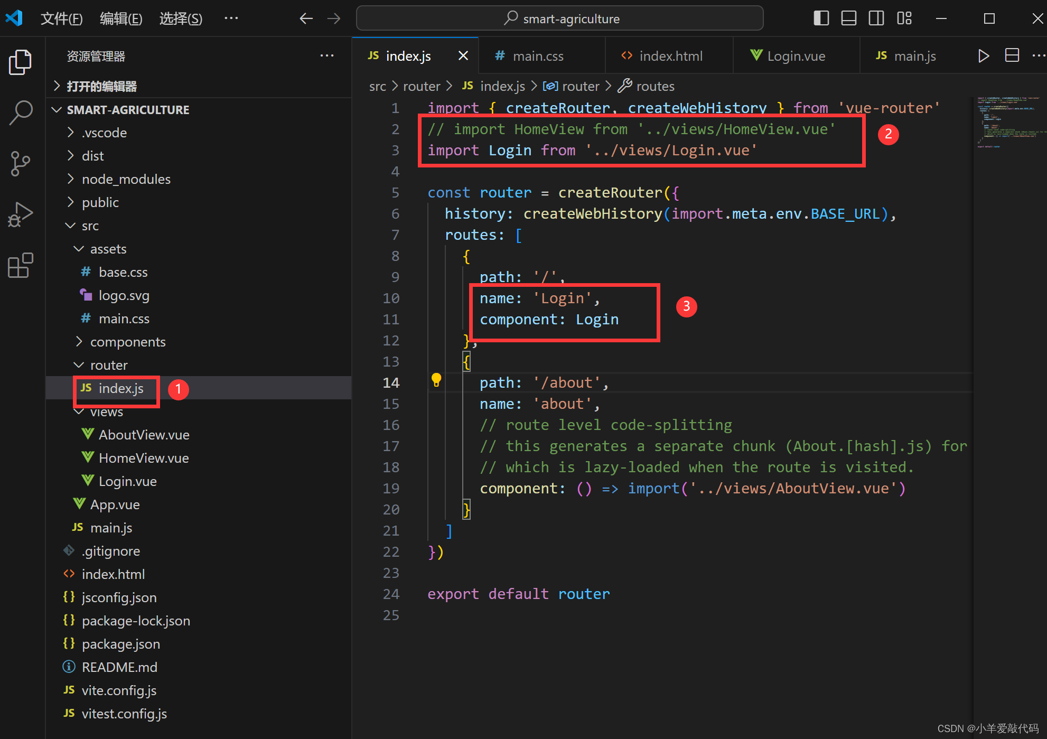The image size is (1047, 739).
Task: Collapse the views folder in explorer
Action: click(198, 411)
